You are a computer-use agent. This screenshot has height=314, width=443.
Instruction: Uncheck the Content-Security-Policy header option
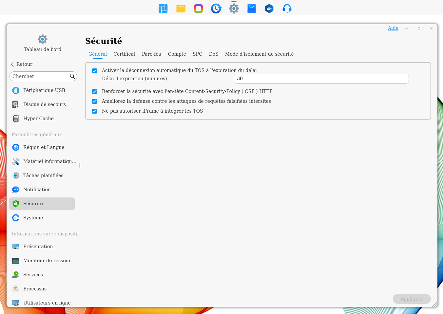95,92
